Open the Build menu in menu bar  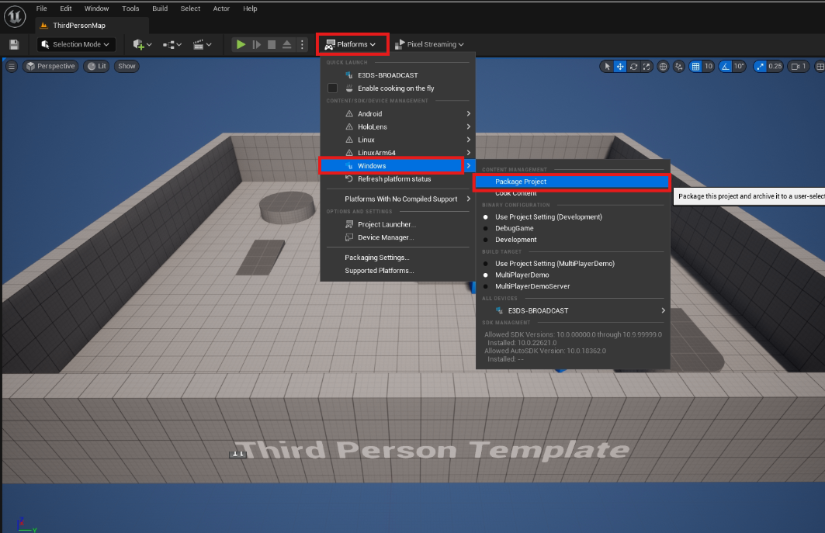pos(160,9)
